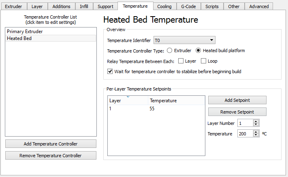The height and width of the screenshot is (177, 288).
Task: Switch to the Cooling tab
Action: coord(164,6)
